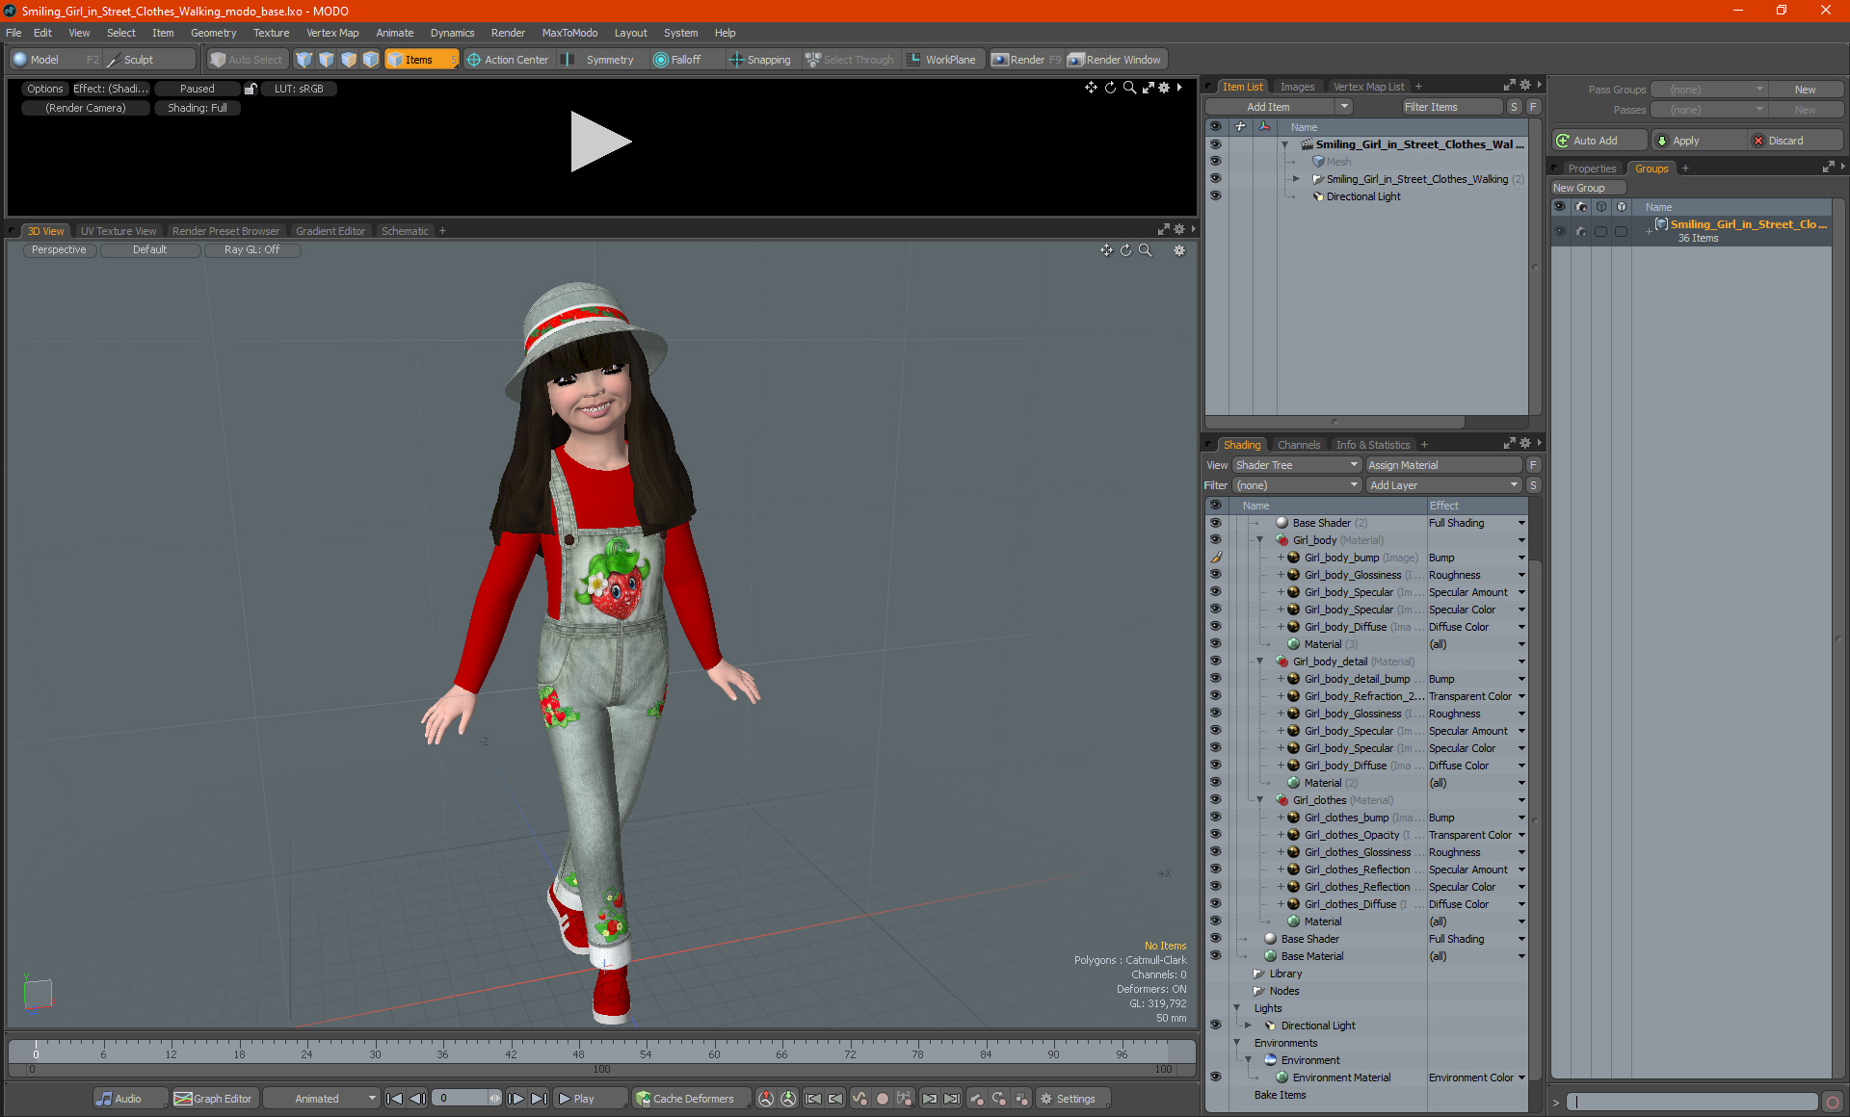The image size is (1850, 1117).
Task: Hide the Girl_body material layer
Action: point(1213,538)
